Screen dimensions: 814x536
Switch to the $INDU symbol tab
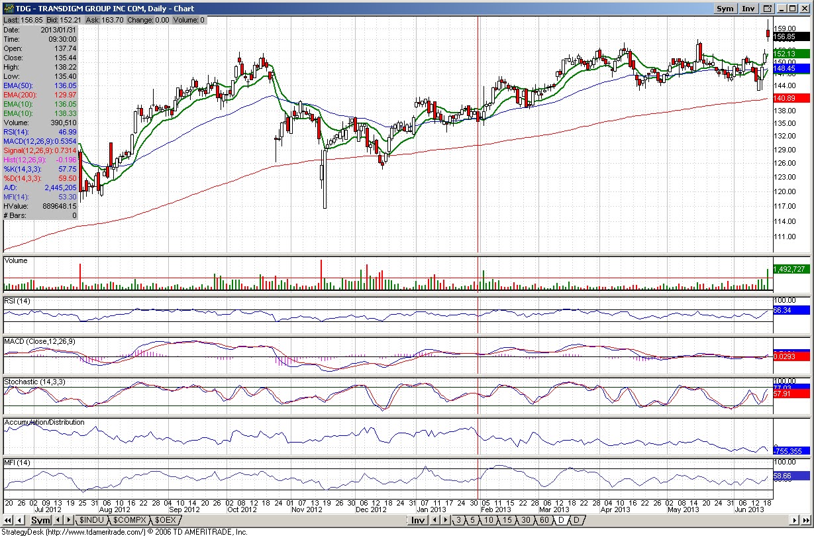[x=91, y=521]
